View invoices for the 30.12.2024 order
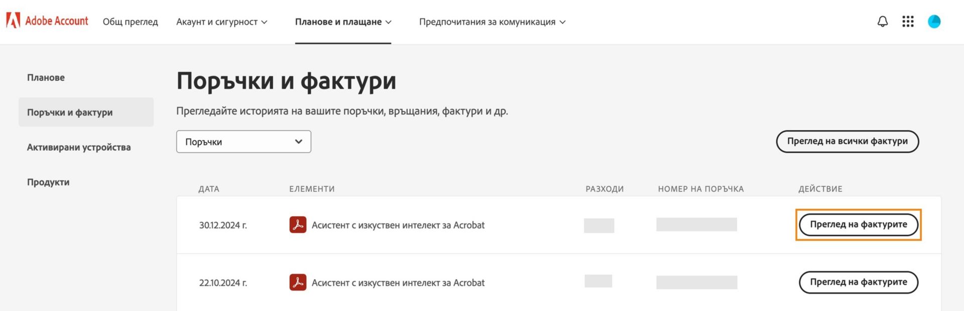Screen dimensions: 964x311 point(858,224)
